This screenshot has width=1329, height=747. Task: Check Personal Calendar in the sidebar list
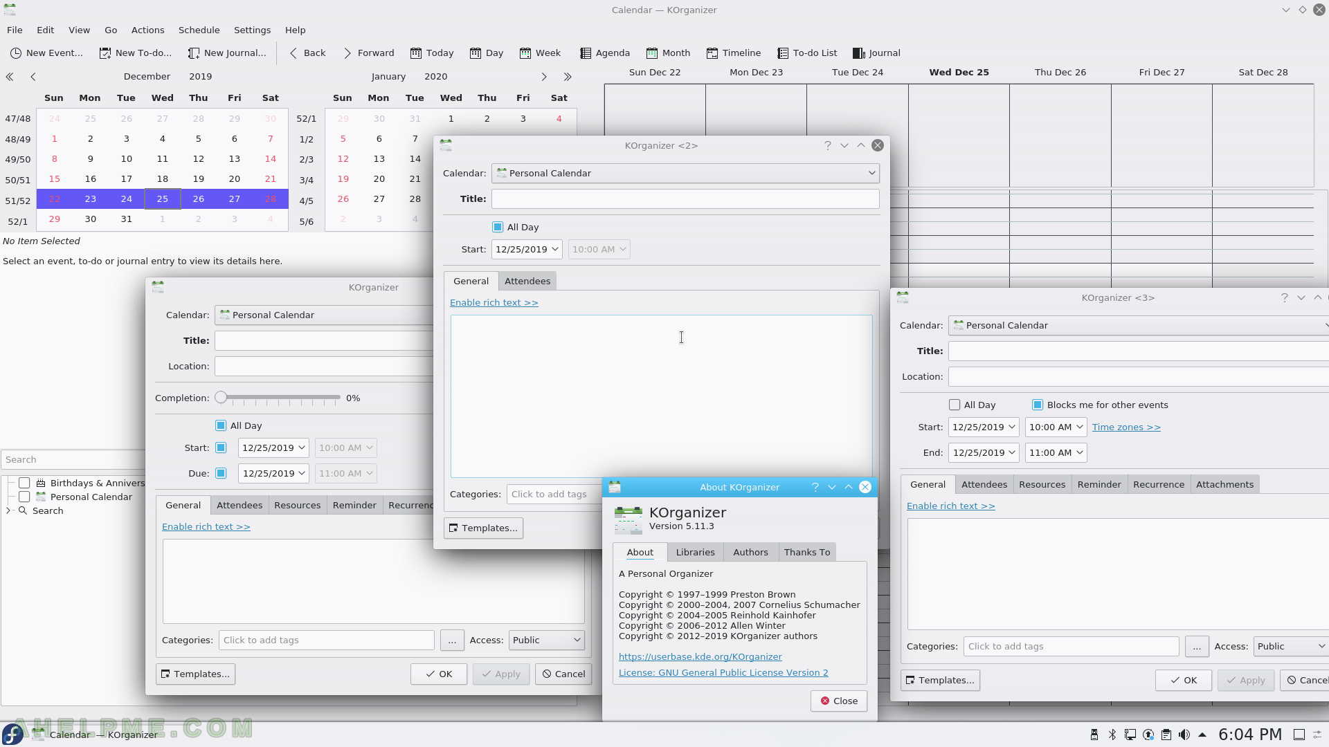click(x=24, y=497)
